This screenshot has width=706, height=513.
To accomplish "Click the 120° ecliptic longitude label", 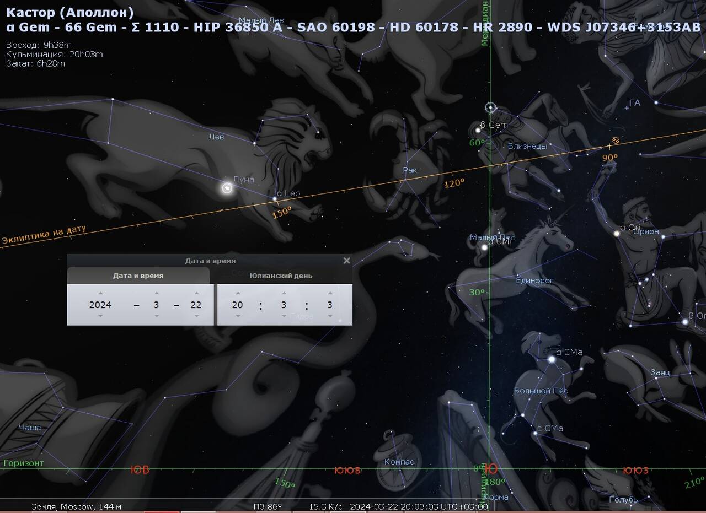I will pos(454,183).
